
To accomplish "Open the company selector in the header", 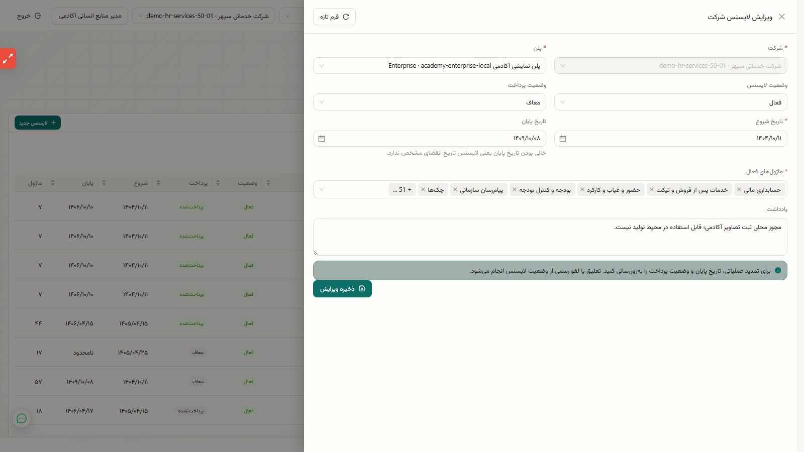I will click(x=204, y=16).
